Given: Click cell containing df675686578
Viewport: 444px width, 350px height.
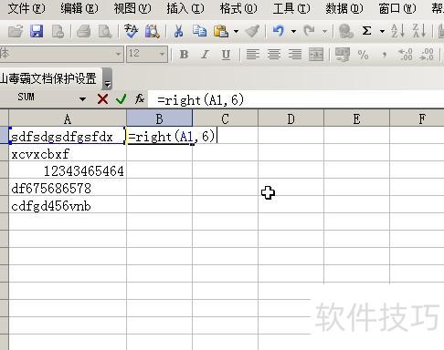Looking at the screenshot, I should point(68,188).
